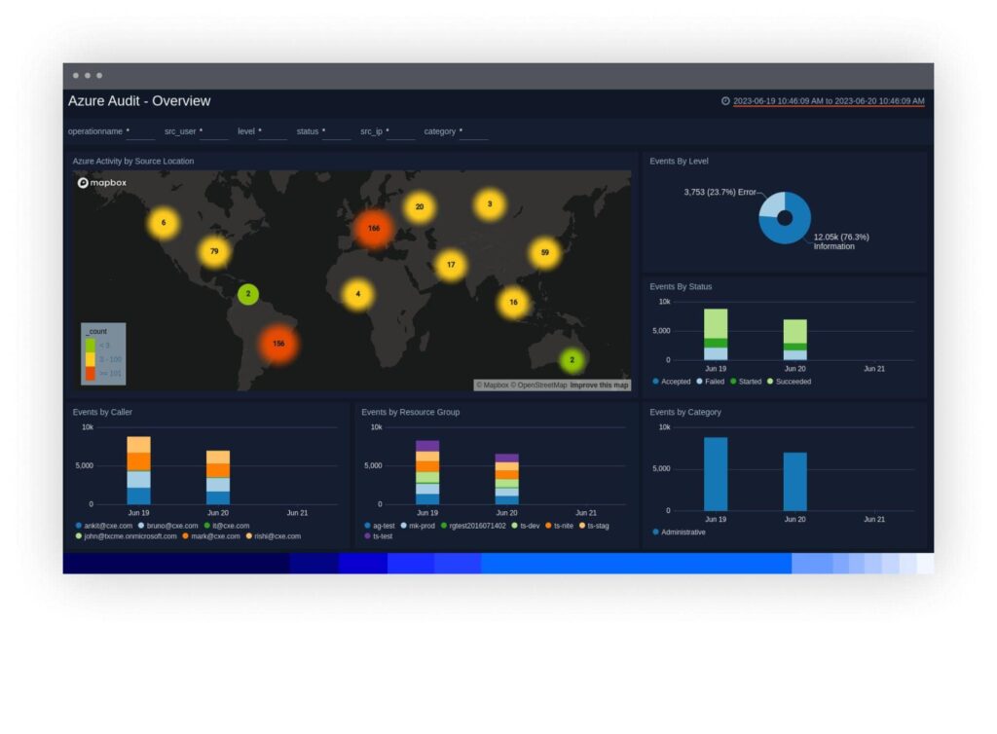Click the Jun 20 bar in Events by Category

794,482
